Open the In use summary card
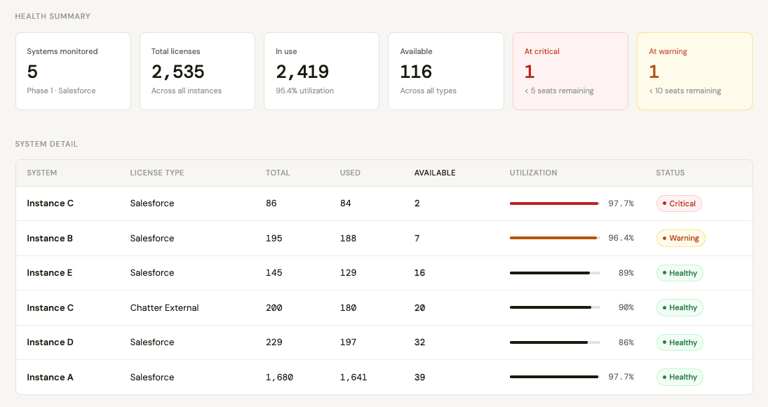This screenshot has width=768, height=407. pos(322,71)
